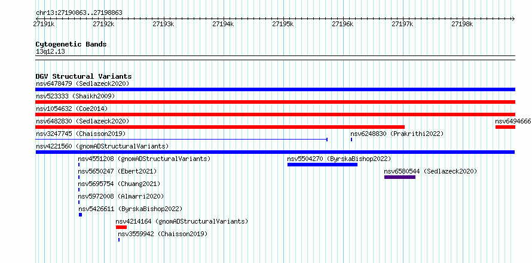Image resolution: width=532 pixels, height=263 pixels.
Task: Click the 27198k ruler tick label
Action: (x=462, y=24)
